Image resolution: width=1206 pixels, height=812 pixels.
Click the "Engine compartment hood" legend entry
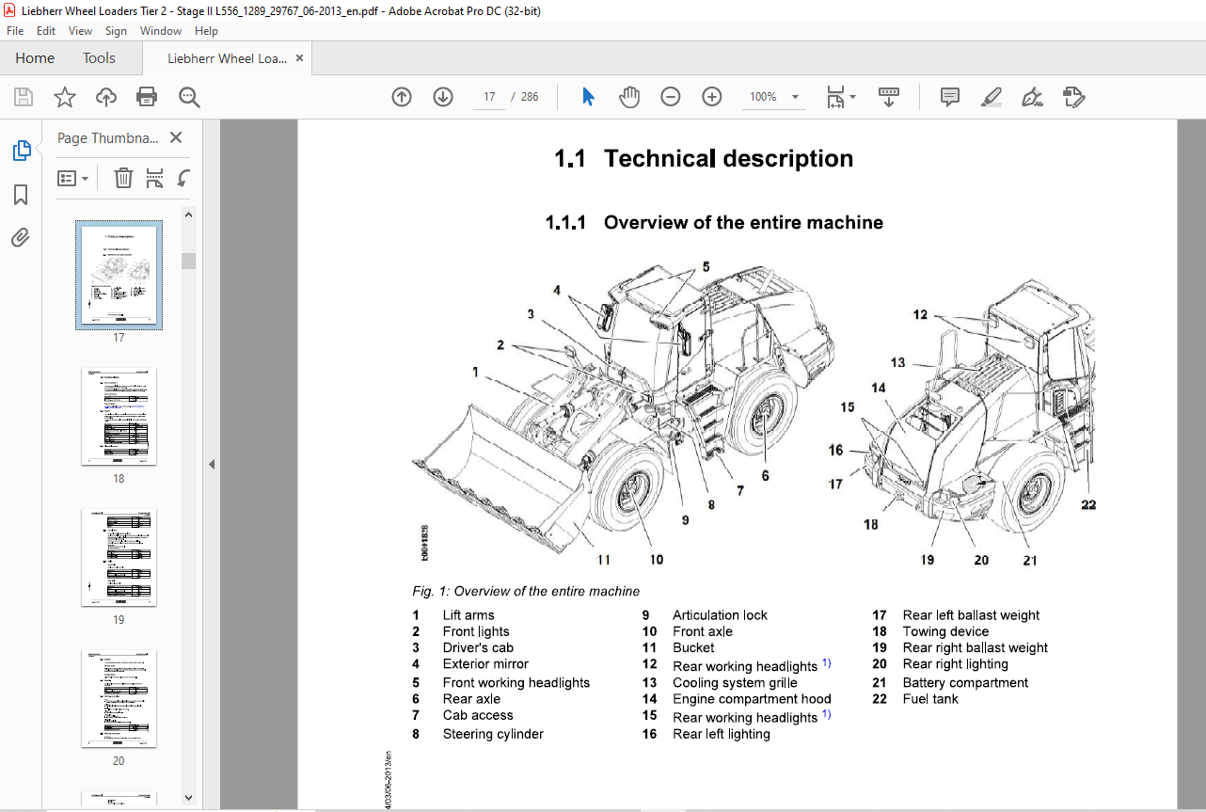(x=752, y=699)
